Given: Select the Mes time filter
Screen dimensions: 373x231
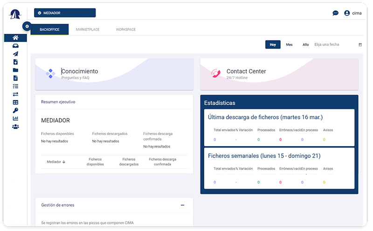Looking at the screenshot, I should 289,45.
